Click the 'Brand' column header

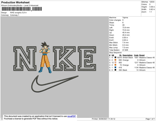(x=142, y=55)
